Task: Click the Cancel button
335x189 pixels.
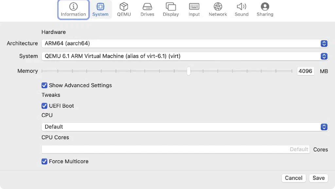Action: tap(293, 178)
